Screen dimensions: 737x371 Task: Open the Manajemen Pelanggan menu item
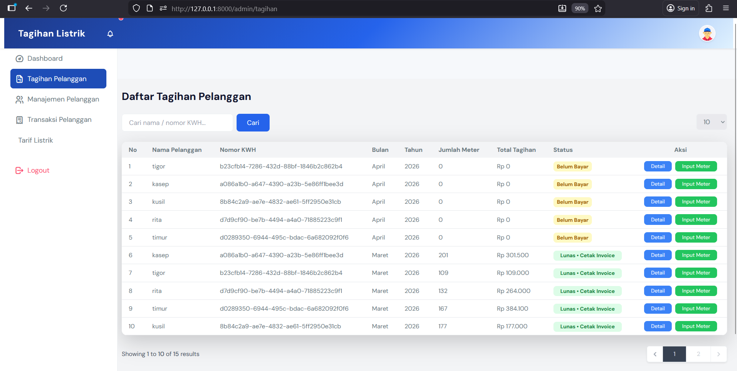click(x=58, y=99)
